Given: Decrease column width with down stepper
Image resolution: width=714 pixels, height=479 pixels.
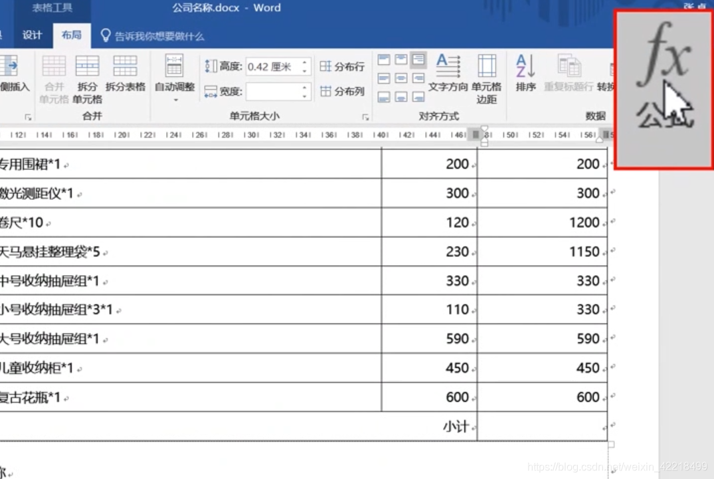Looking at the screenshot, I should point(304,96).
